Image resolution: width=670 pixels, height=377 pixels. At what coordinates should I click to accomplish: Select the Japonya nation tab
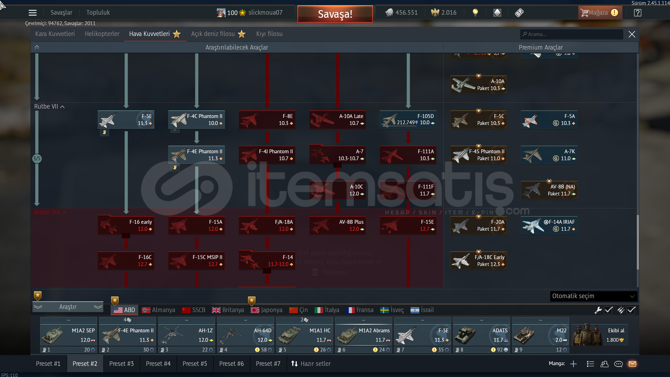(x=266, y=310)
